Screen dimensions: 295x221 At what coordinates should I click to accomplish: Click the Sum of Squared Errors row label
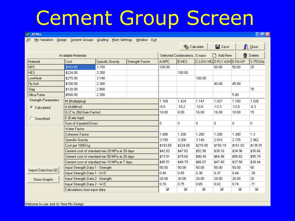click(x=111, y=123)
